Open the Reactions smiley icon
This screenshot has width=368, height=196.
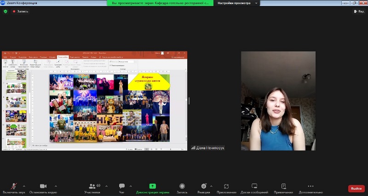[x=204, y=186]
